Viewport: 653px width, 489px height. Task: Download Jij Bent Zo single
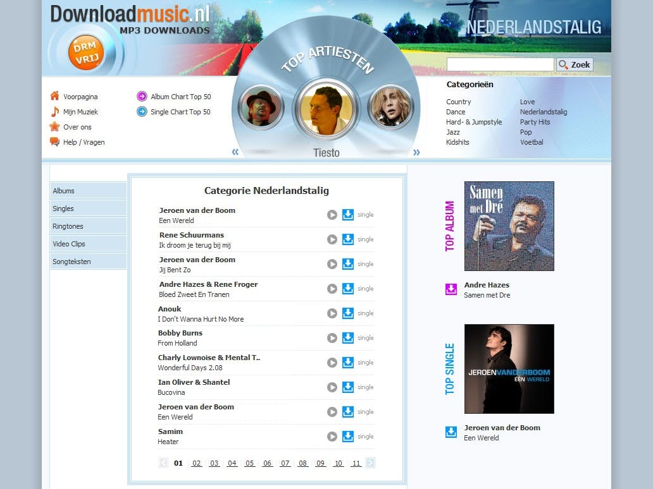(x=348, y=263)
